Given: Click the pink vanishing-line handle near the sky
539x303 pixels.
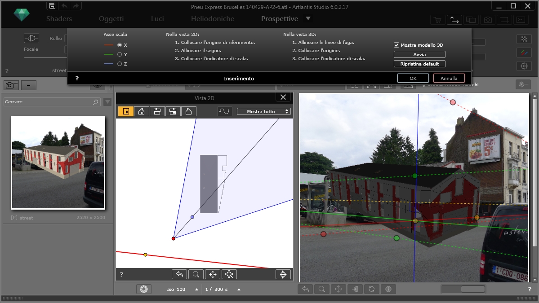Looking at the screenshot, I should [453, 102].
